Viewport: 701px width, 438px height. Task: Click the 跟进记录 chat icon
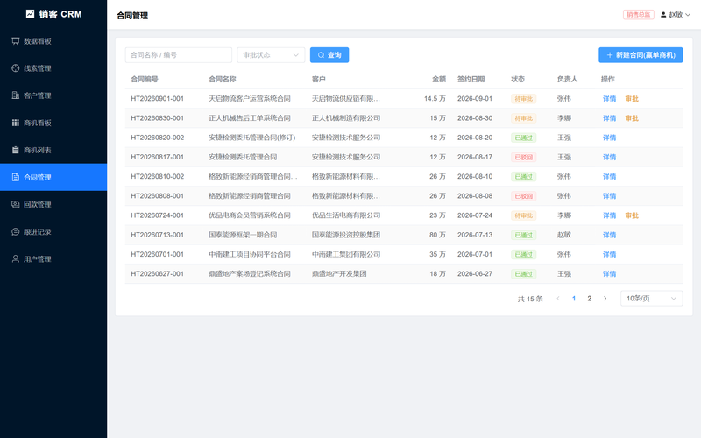click(16, 231)
